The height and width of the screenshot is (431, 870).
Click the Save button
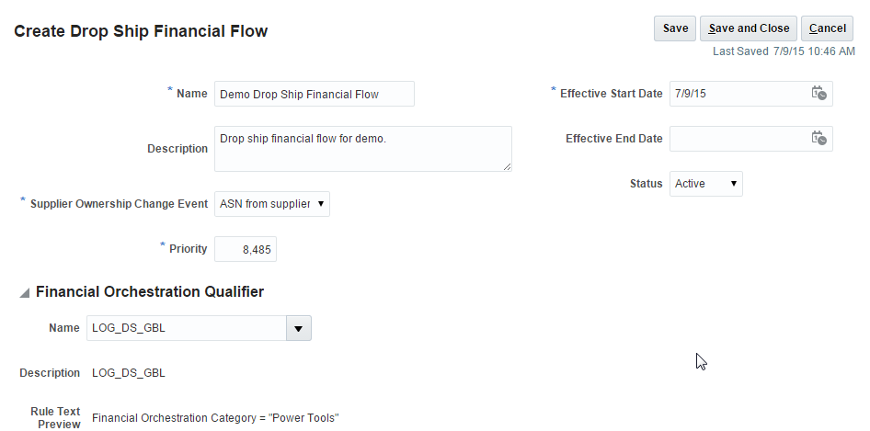[x=675, y=28]
